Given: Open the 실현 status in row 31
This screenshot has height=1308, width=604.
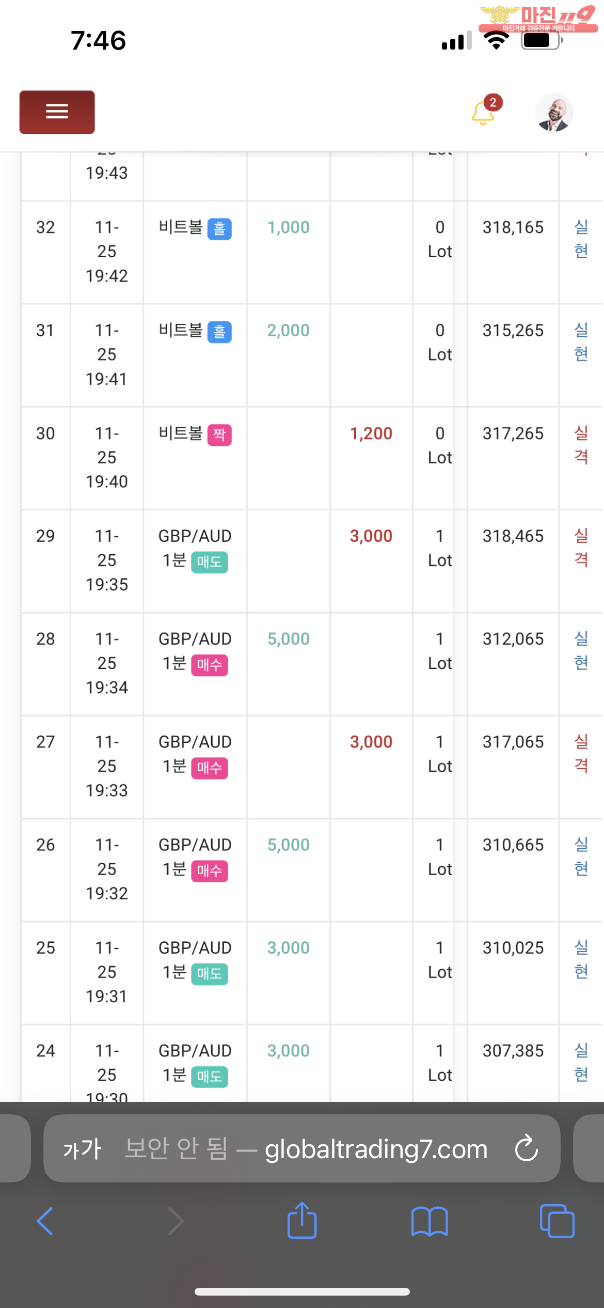Looking at the screenshot, I should coord(581,342).
